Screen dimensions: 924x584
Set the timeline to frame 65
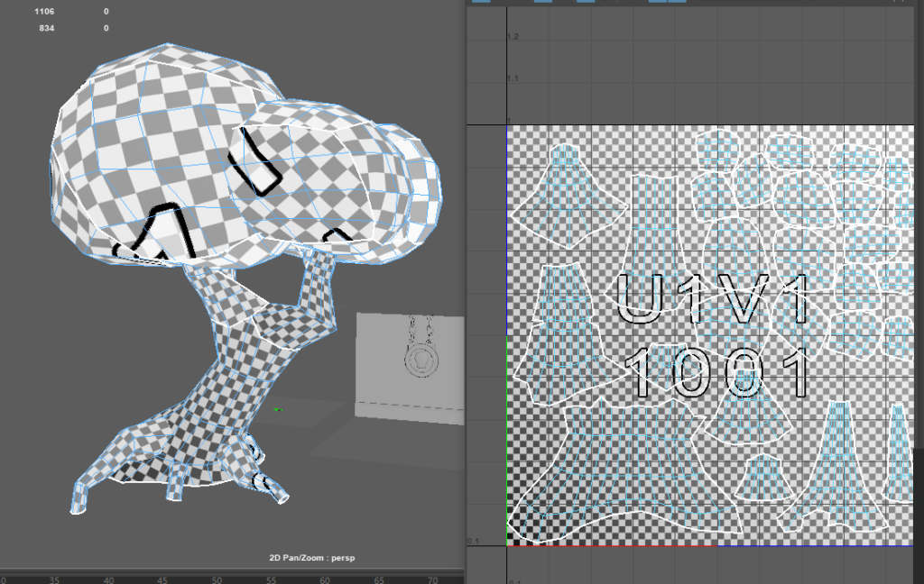click(x=379, y=580)
